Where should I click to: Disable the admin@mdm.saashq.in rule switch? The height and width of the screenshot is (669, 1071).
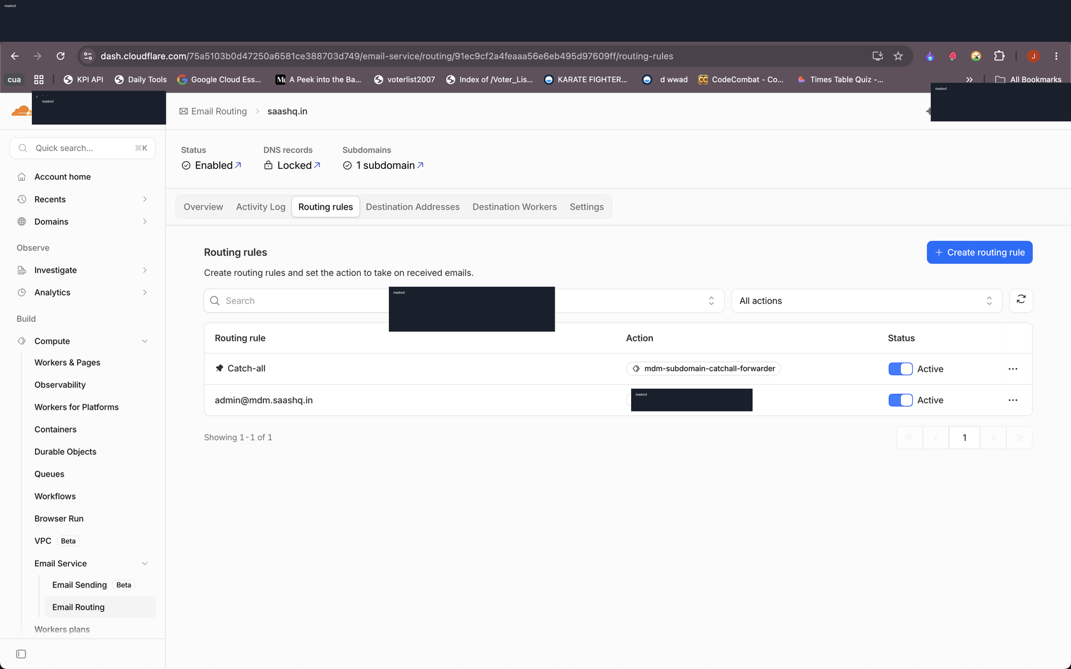point(900,400)
